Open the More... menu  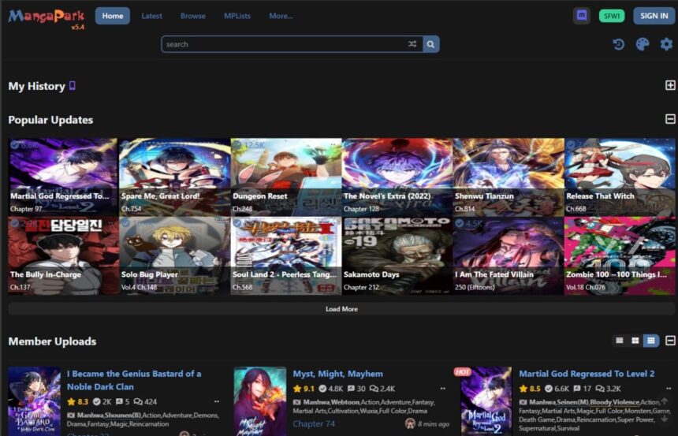coord(281,16)
